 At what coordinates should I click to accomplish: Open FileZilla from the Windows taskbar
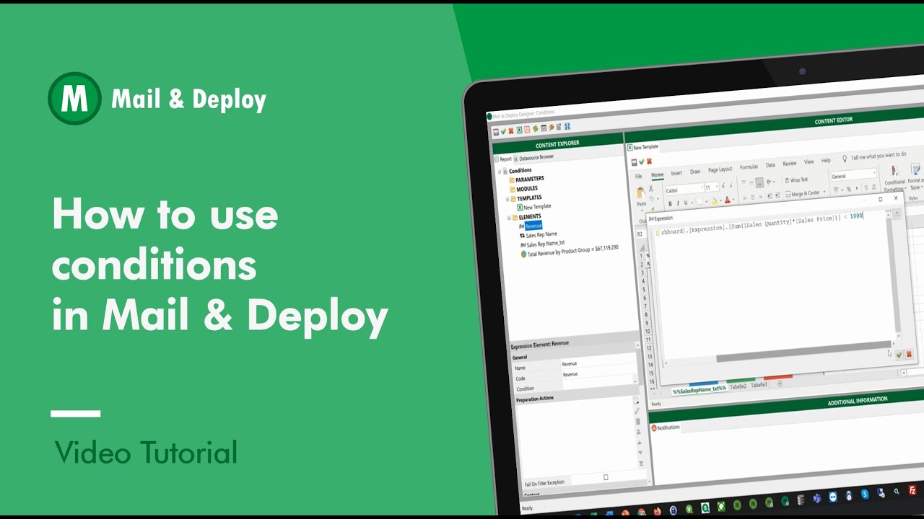click(912, 489)
